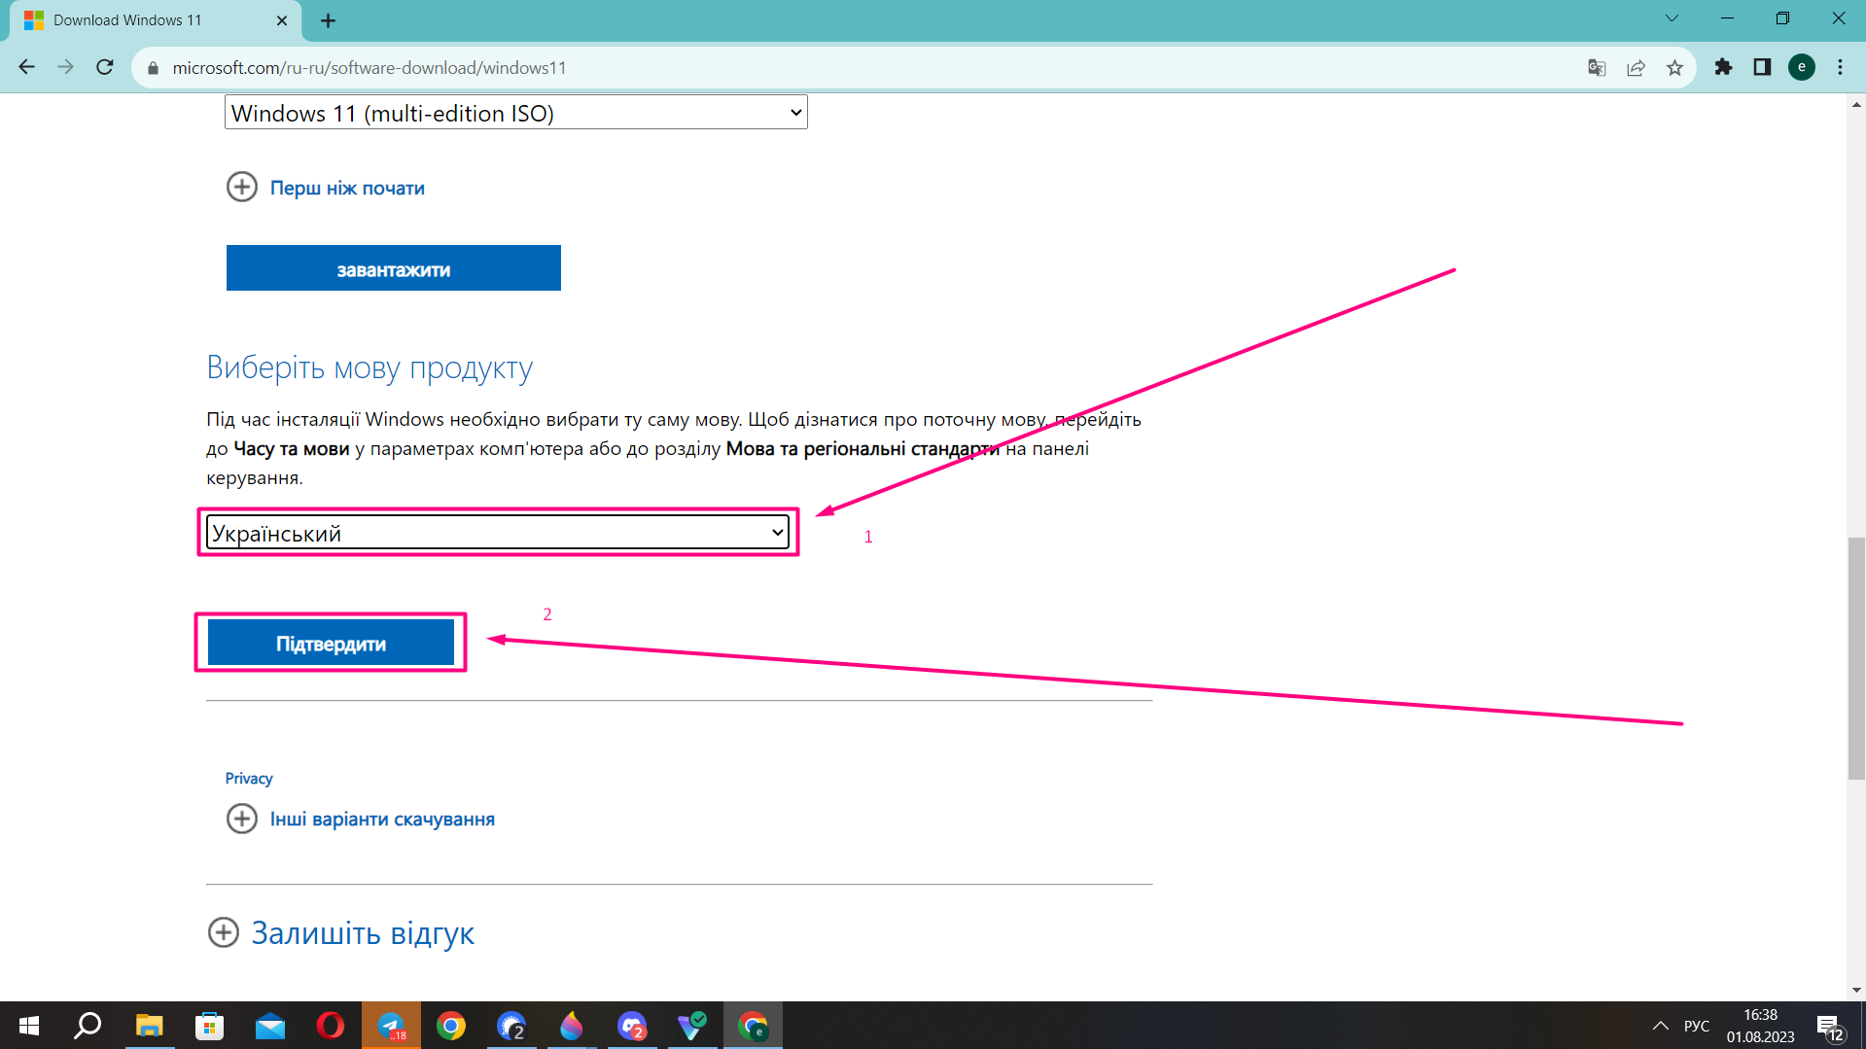
Task: Switch to active Chrome profile window
Action: click(753, 1026)
